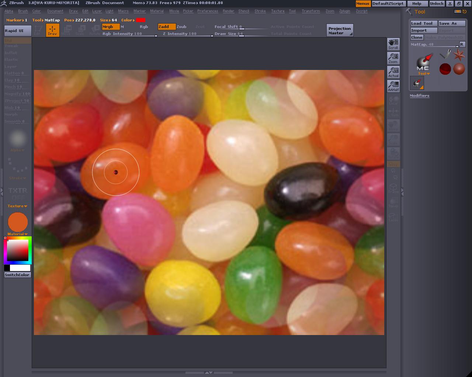Open the Preferences menu

(x=207, y=11)
